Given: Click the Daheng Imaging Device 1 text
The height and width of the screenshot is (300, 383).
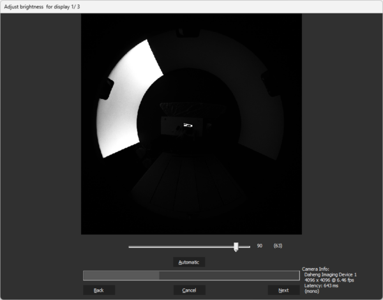Looking at the screenshot, I should [331, 274].
